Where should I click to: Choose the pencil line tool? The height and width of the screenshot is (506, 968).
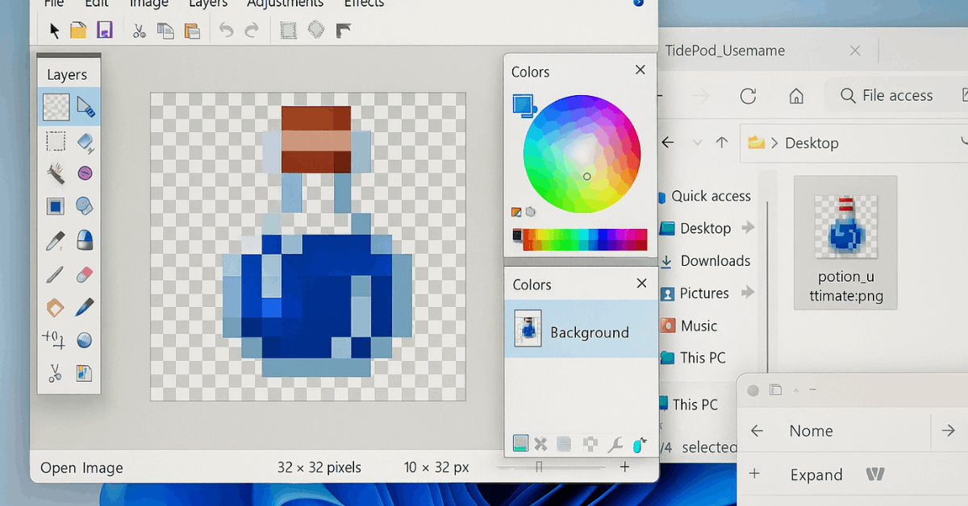[x=56, y=274]
